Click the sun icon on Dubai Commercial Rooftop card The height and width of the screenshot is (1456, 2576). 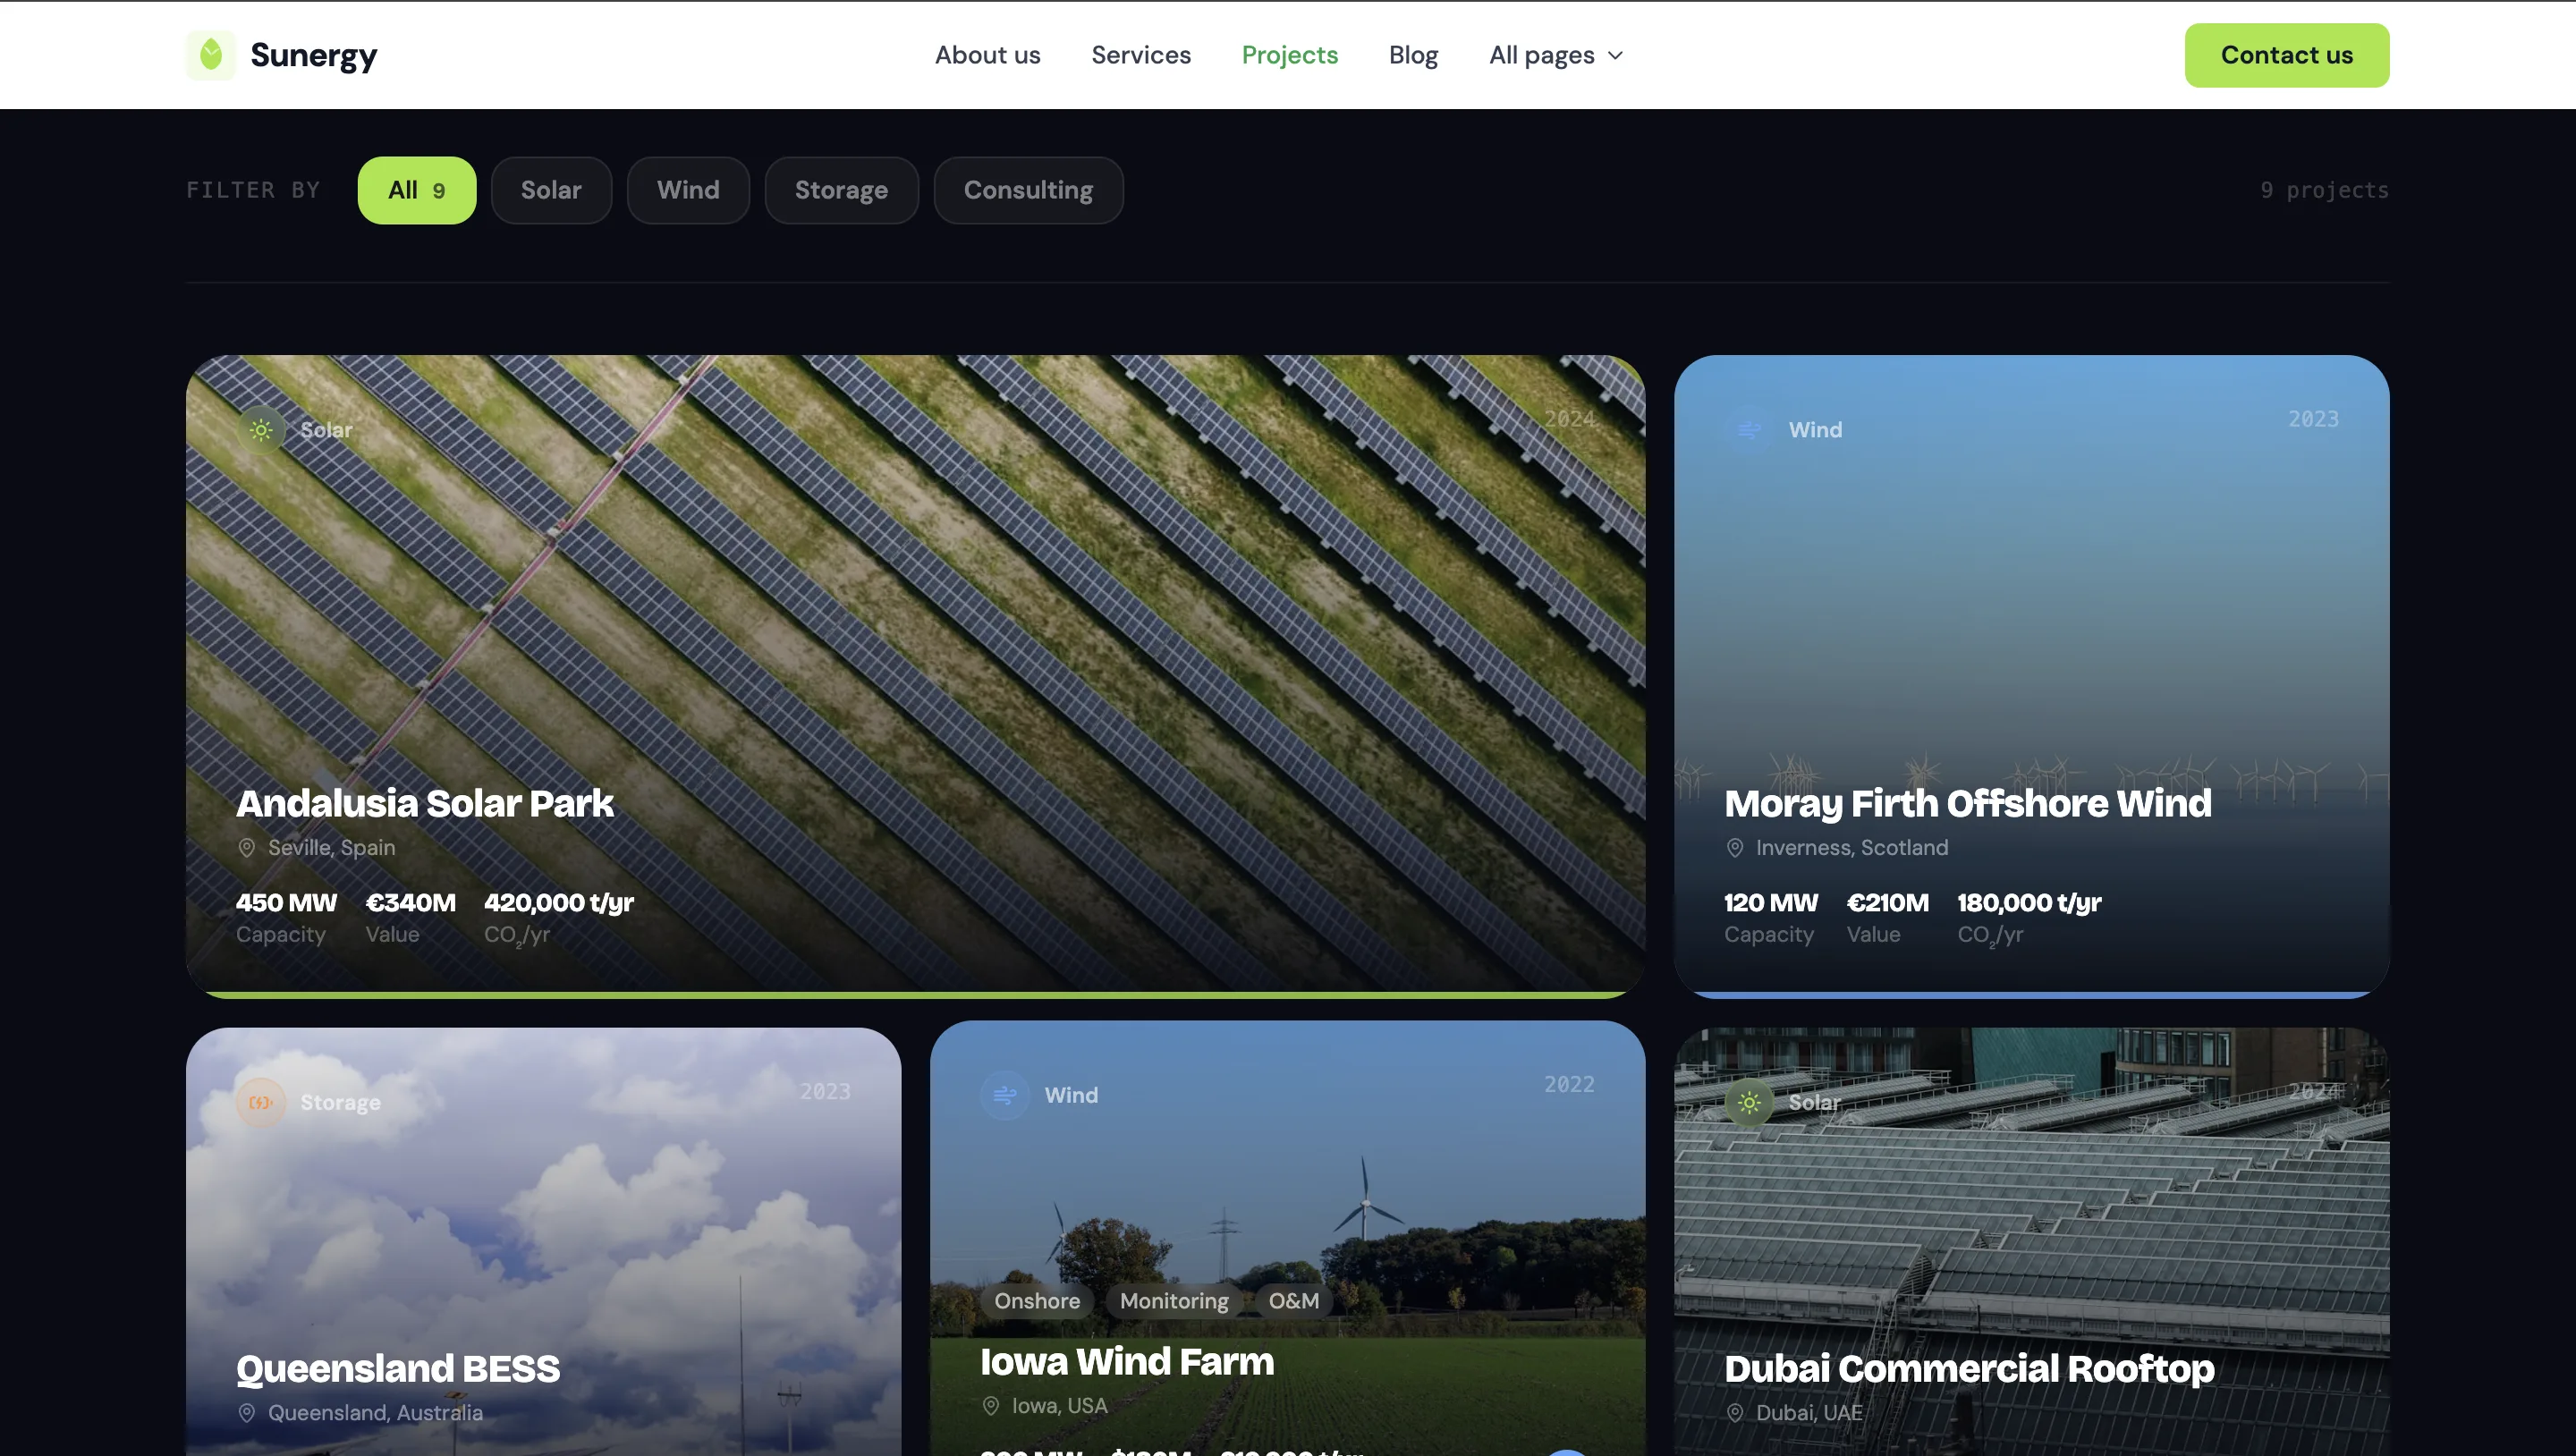point(1749,1102)
